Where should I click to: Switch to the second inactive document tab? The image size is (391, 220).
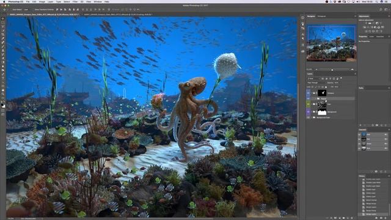coord(117,15)
